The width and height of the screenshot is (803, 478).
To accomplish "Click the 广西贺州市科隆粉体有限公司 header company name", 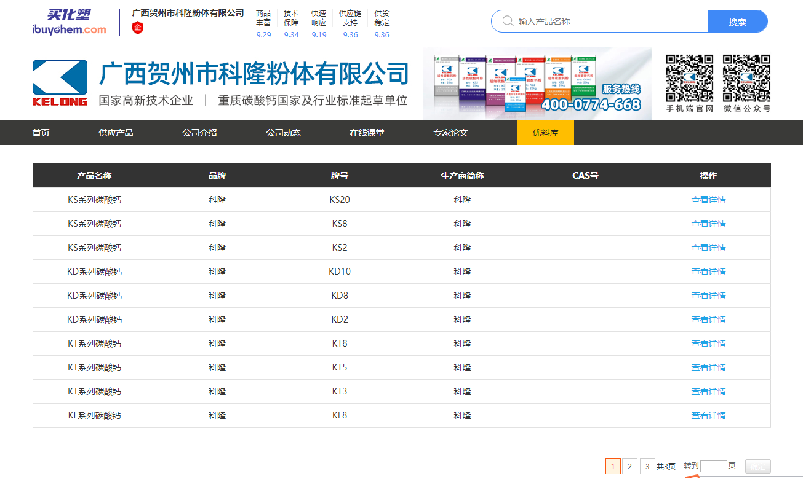I will (x=188, y=13).
